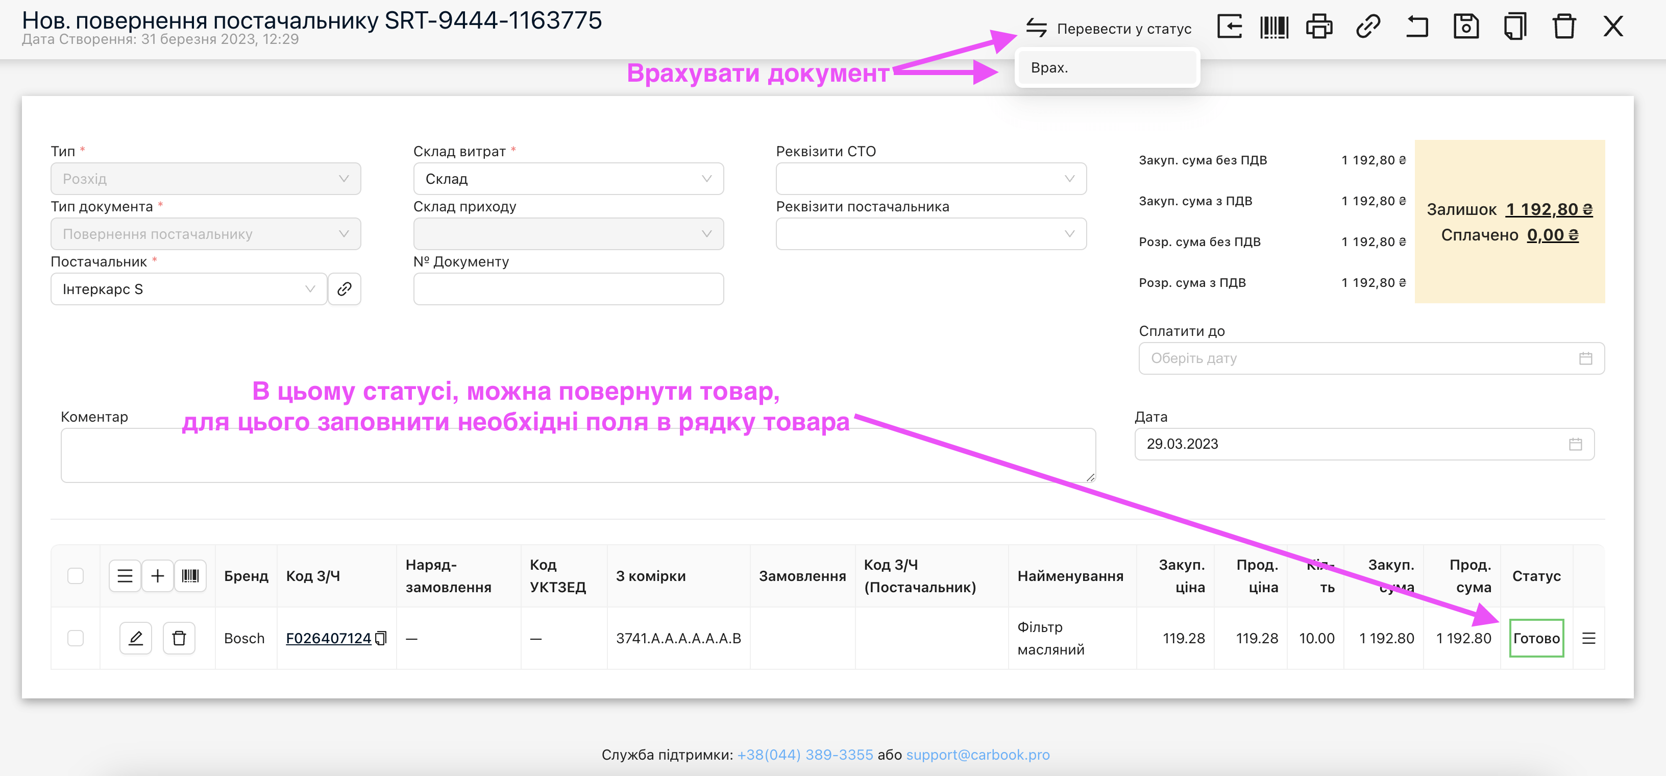
Task: Open part code link F026407124
Action: (329, 638)
